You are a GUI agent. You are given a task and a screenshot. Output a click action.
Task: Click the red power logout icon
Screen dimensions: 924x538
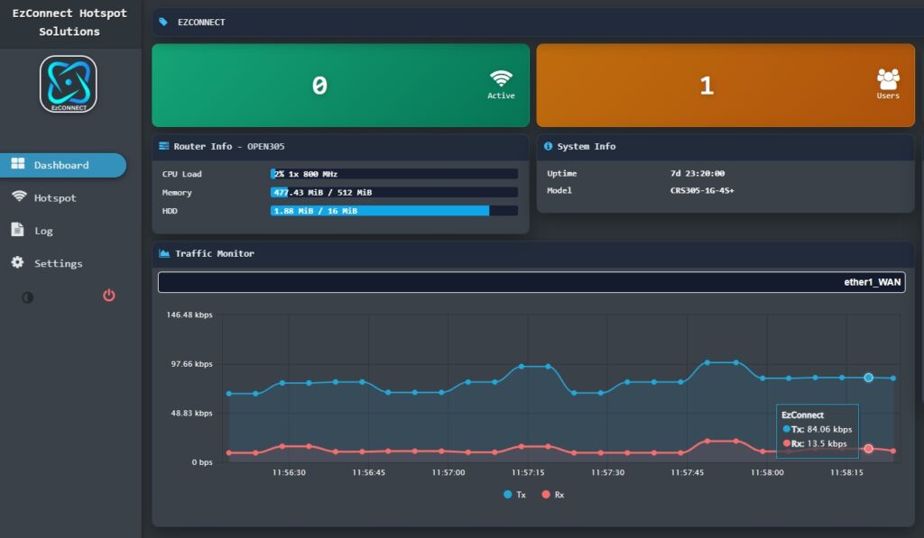[109, 296]
